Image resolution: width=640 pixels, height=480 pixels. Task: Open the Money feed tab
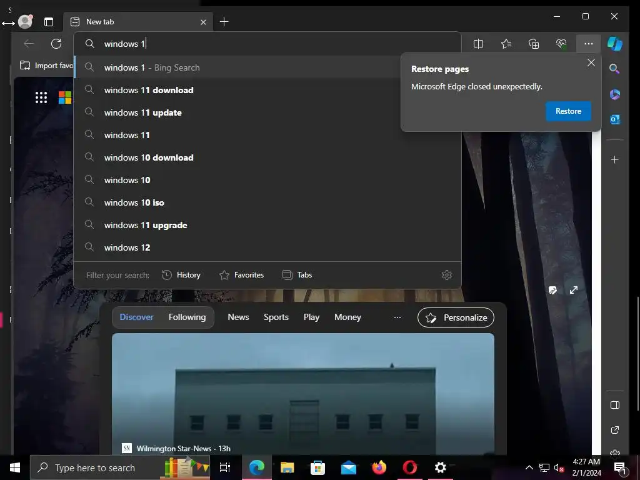coord(347,317)
